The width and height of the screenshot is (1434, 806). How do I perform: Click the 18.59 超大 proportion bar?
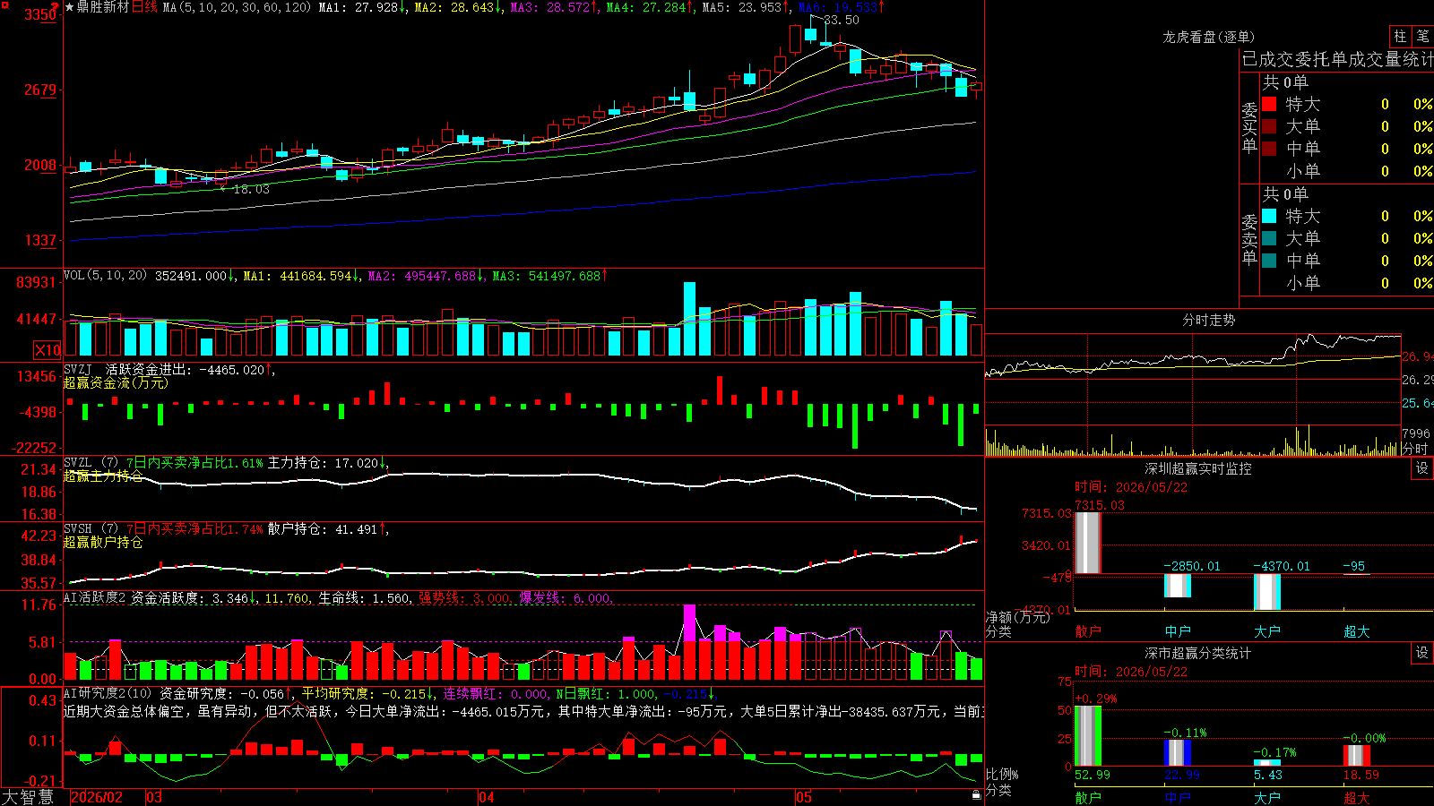pos(1357,756)
